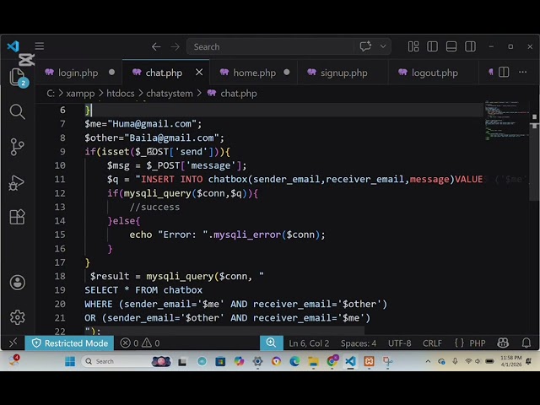The width and height of the screenshot is (540, 405).
Task: Open the taskbar volume icon
Action: [478, 361]
